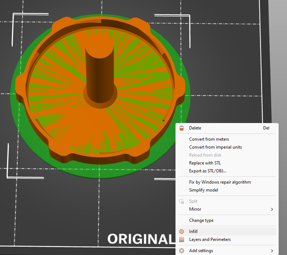Click the center cylinder post of the model
The width and height of the screenshot is (287, 255).
(x=100, y=72)
